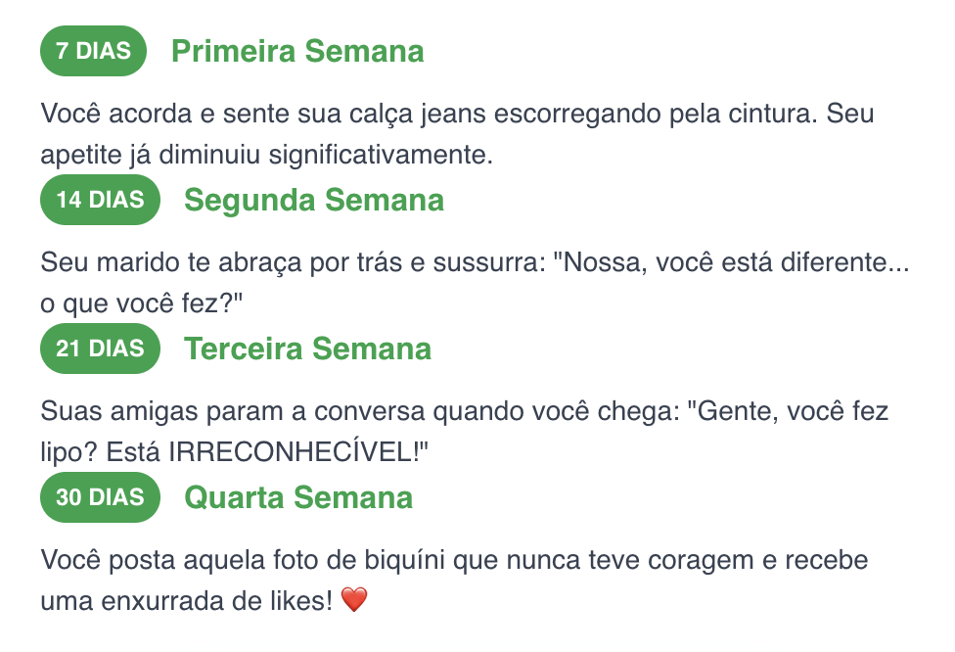The image size is (955, 652).
Task: Click the word "IRRECONHECÍVEL!" in capitals
Action: pos(299,452)
